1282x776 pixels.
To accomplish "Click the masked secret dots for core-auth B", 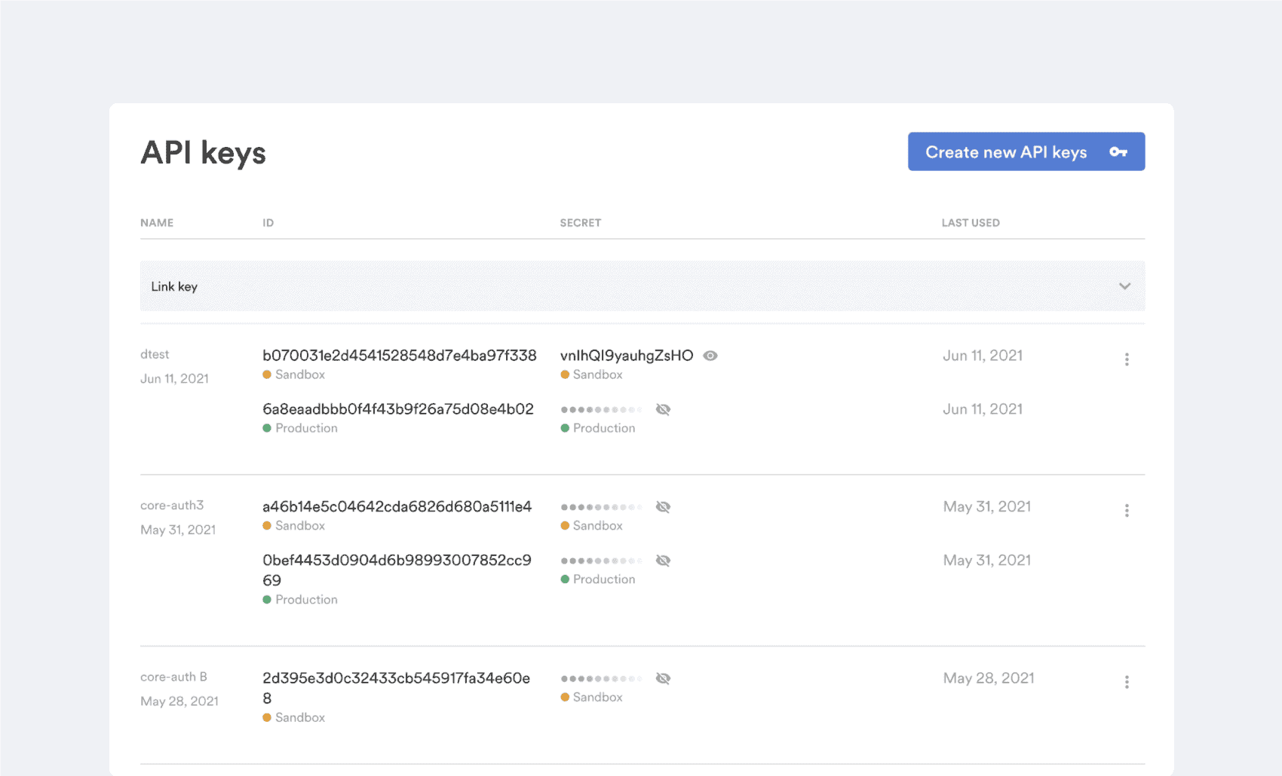I will [x=601, y=677].
